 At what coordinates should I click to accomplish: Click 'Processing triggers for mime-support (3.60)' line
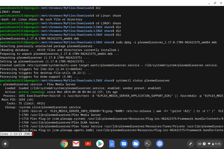(39, 77)
